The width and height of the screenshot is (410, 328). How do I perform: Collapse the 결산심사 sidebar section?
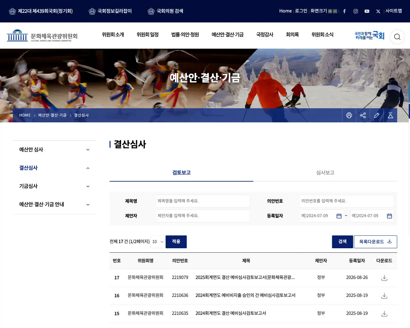54,168
